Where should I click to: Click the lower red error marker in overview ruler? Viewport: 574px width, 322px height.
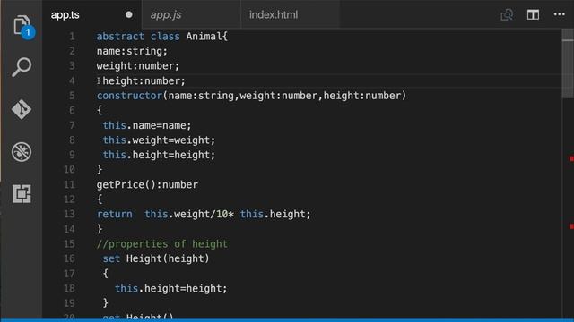571,226
